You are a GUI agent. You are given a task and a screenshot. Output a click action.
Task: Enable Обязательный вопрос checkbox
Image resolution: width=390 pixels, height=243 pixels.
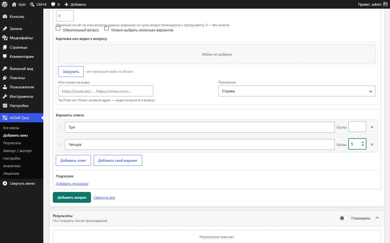tap(58, 28)
